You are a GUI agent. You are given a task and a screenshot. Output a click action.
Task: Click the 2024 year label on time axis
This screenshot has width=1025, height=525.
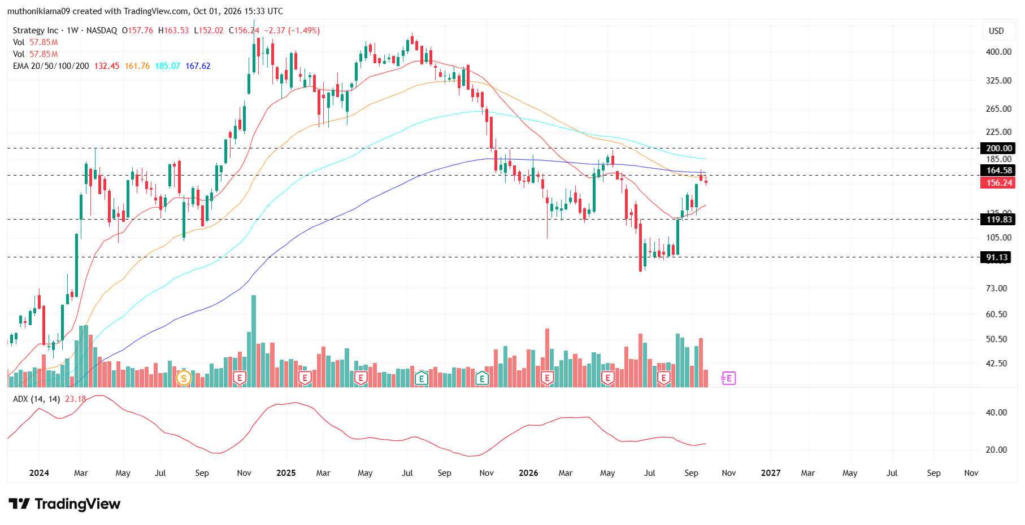(39, 473)
